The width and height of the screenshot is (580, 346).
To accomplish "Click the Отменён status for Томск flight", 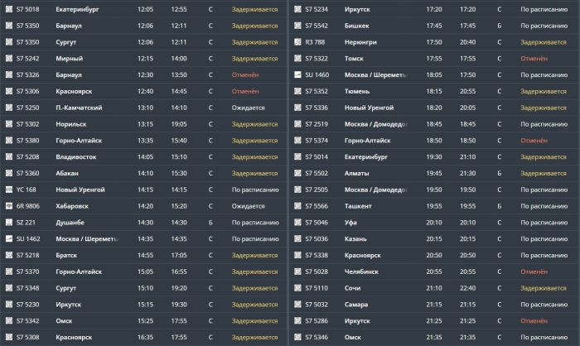I will (x=534, y=58).
